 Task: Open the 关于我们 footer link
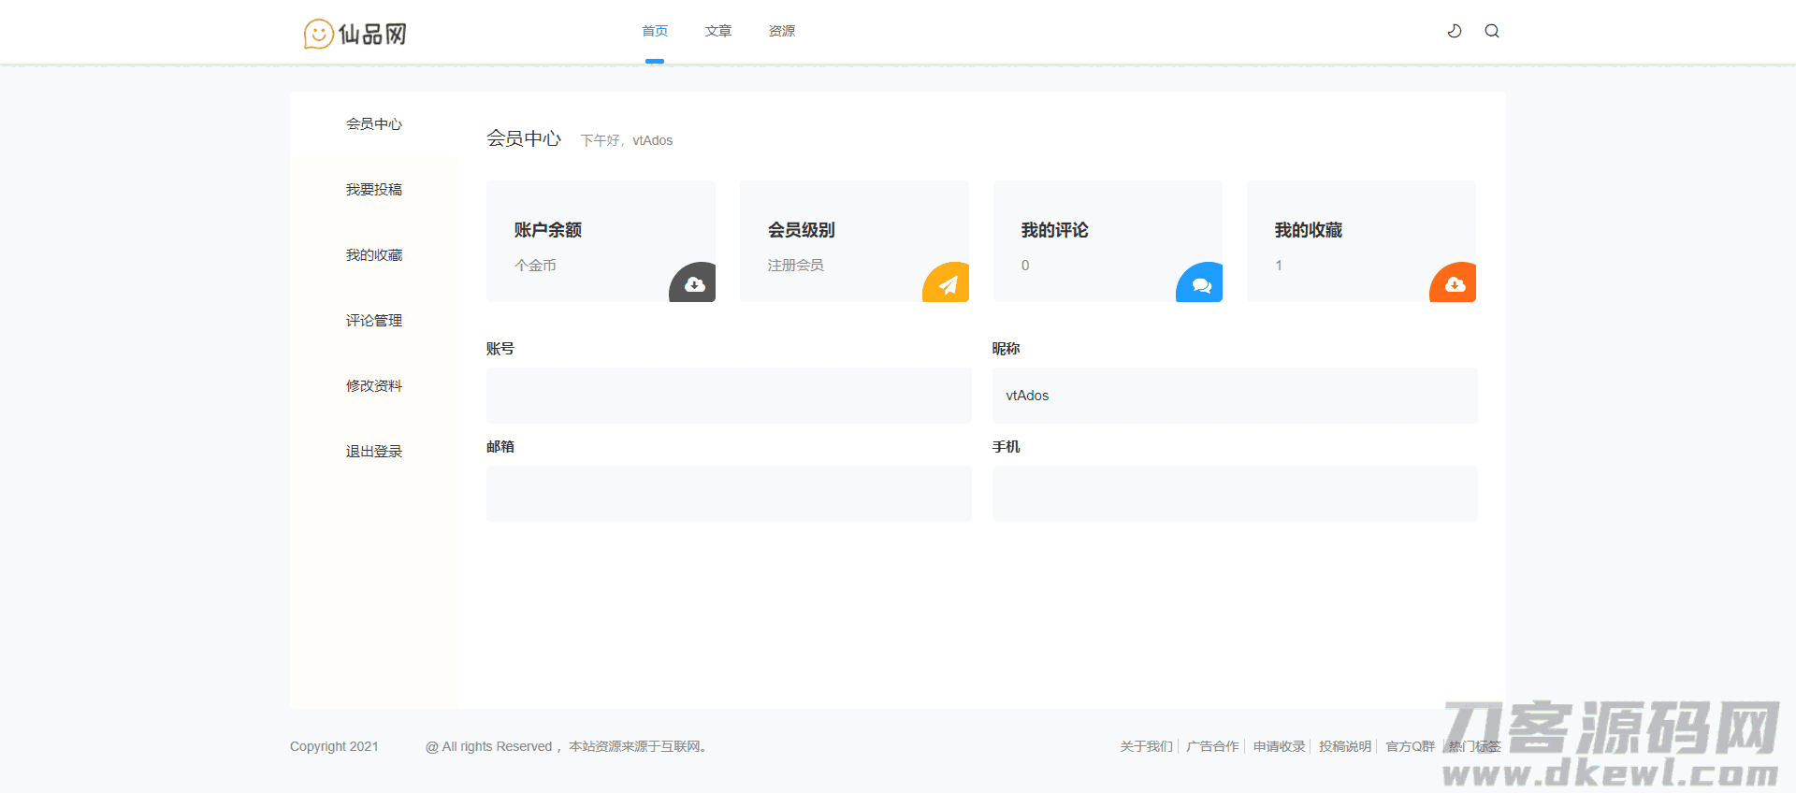coord(1146,746)
